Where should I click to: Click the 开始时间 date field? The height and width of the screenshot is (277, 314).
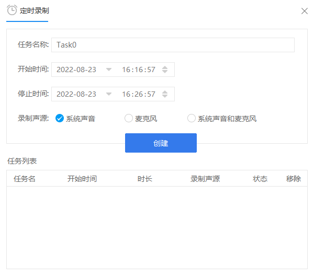pyautogui.click(x=76, y=70)
